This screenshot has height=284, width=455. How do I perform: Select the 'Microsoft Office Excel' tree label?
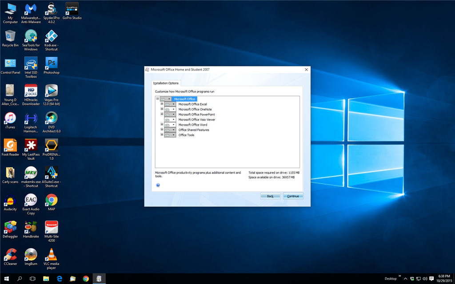pos(193,104)
